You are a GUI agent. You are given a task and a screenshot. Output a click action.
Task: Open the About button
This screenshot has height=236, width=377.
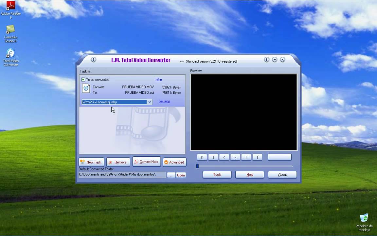[282, 175]
